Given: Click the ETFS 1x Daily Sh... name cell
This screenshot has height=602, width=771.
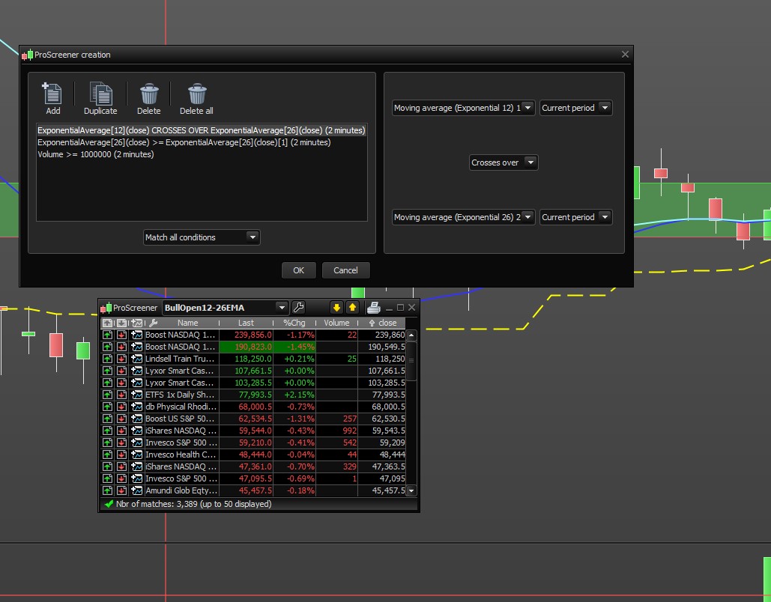Looking at the screenshot, I should pyautogui.click(x=181, y=395).
